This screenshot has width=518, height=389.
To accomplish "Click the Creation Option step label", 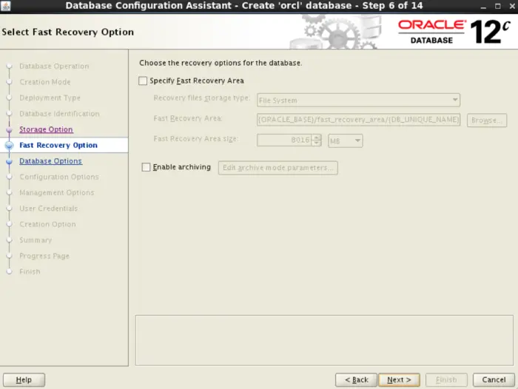I will tap(47, 224).
